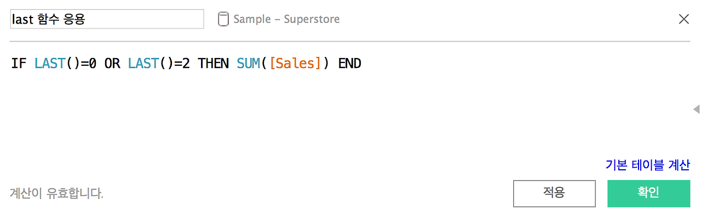
Task: Open the 기본 테이블 계산 link
Action: point(648,165)
